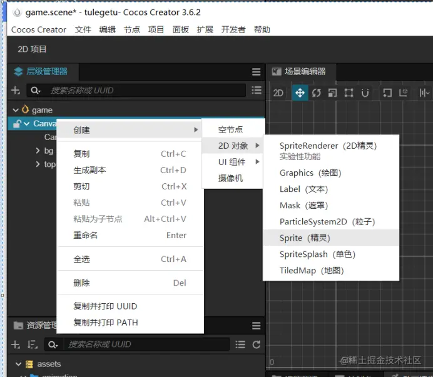
Task: Expand the bg node
Action: pyautogui.click(x=38, y=151)
